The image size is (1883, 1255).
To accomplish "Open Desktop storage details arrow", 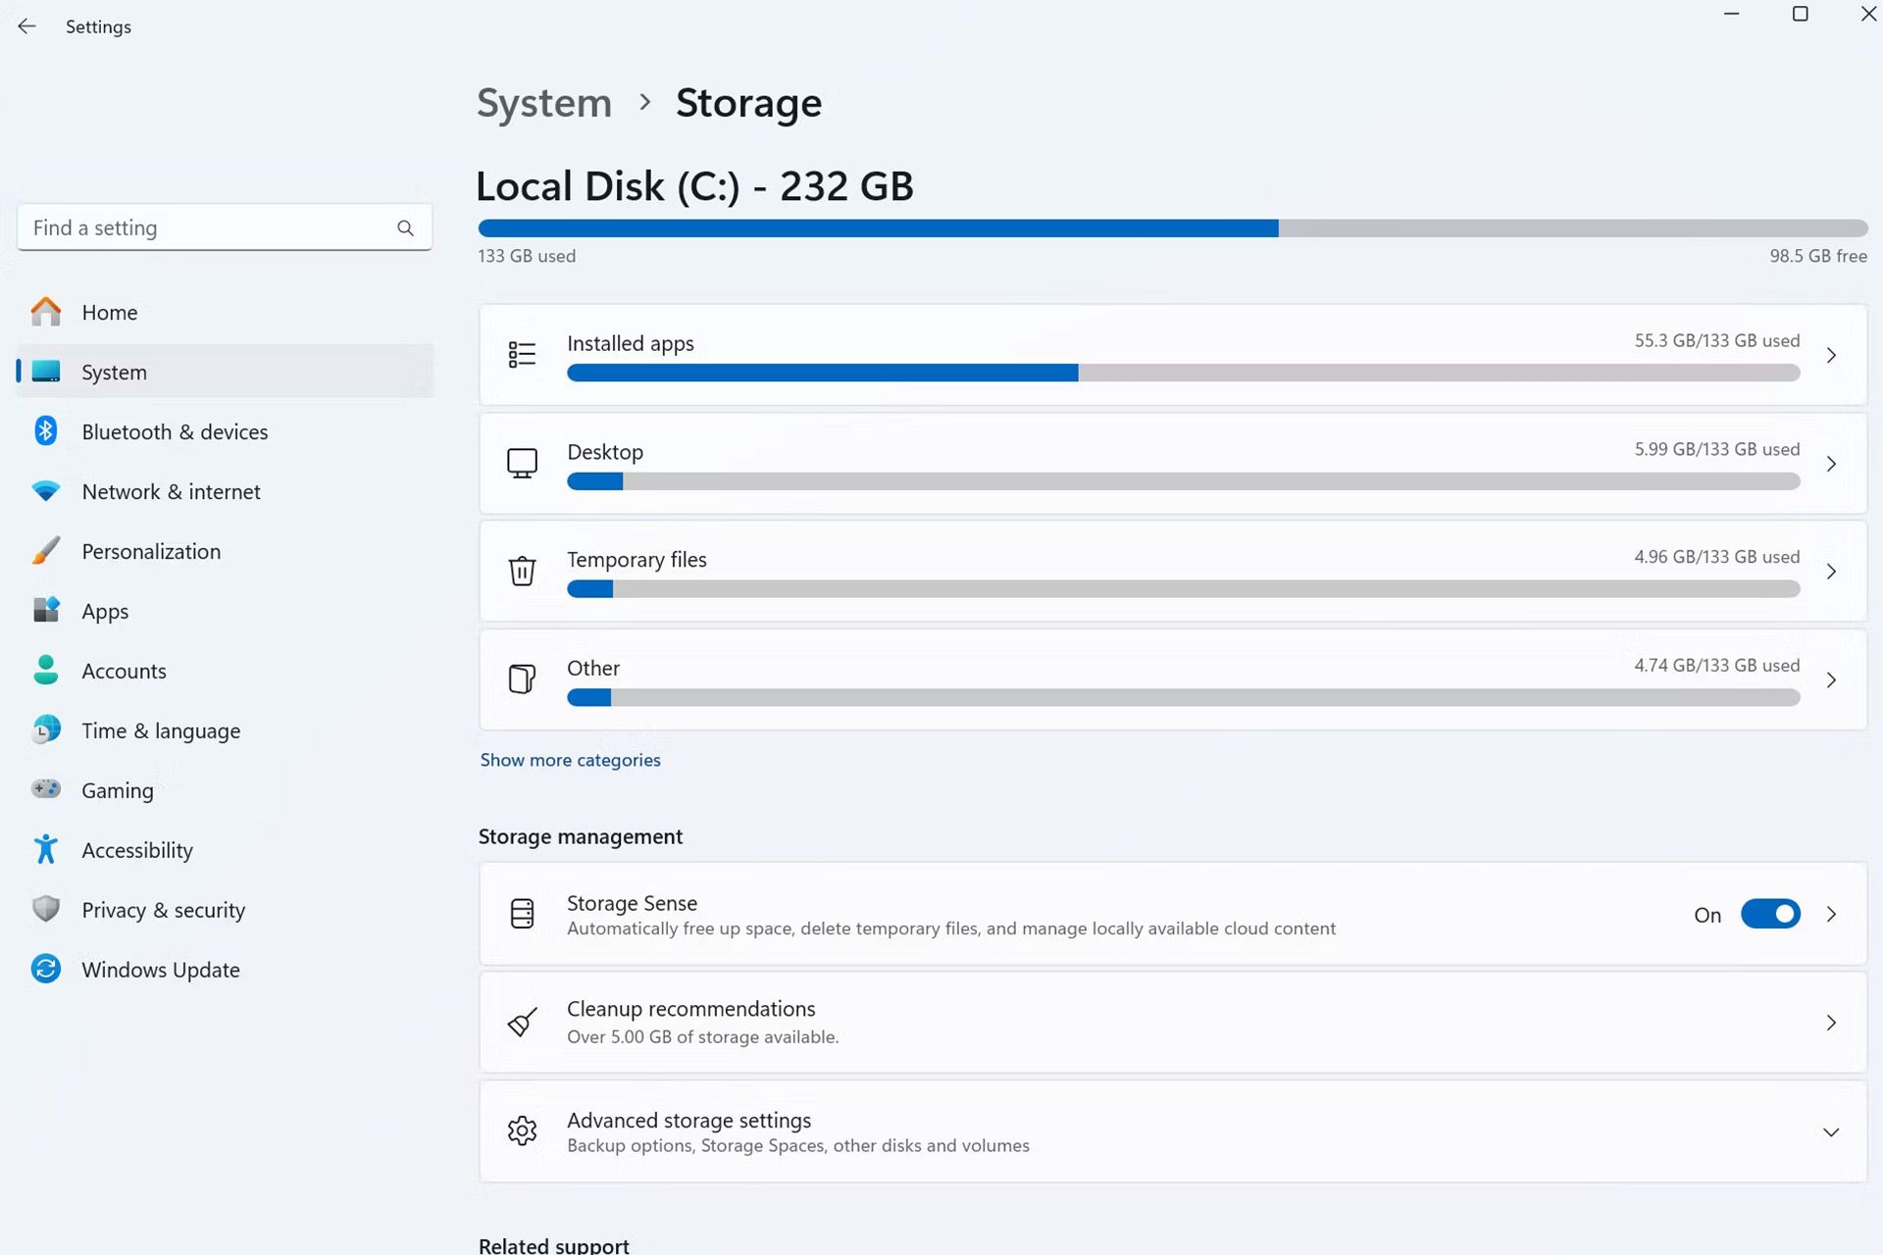I will coord(1830,464).
